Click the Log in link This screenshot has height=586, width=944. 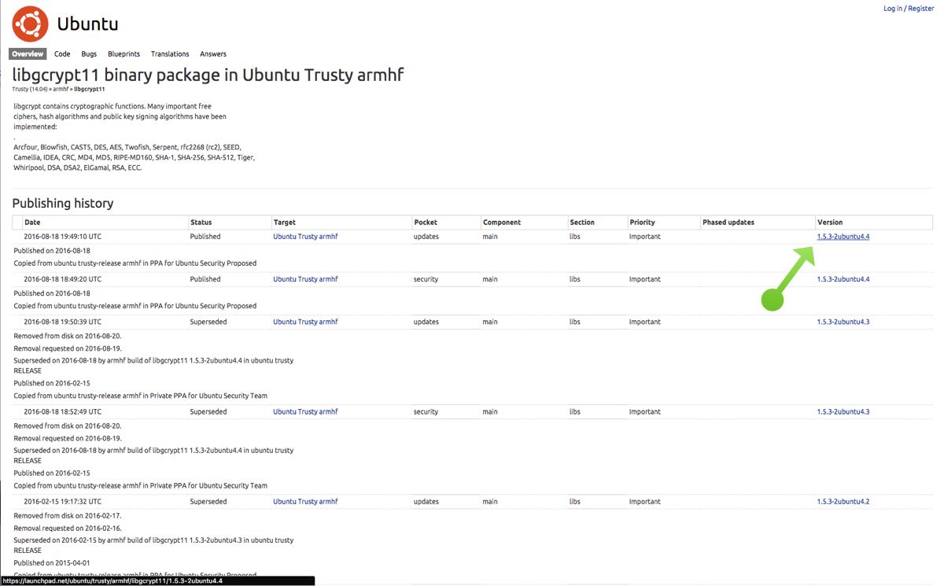pyautogui.click(x=893, y=9)
